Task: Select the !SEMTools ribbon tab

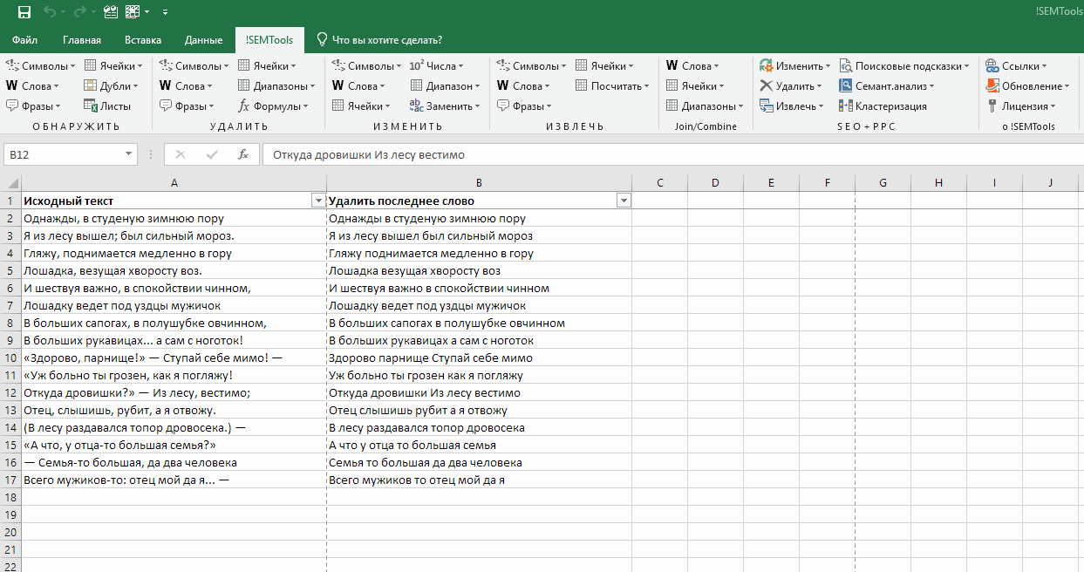Action: 270,39
